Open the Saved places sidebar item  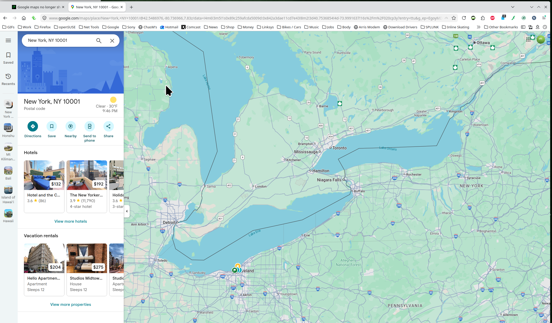click(8, 58)
